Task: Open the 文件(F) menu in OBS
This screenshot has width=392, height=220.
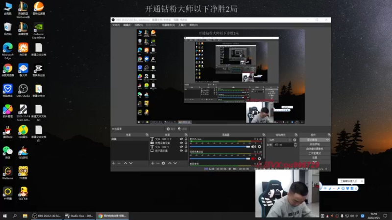Action: 116,25
